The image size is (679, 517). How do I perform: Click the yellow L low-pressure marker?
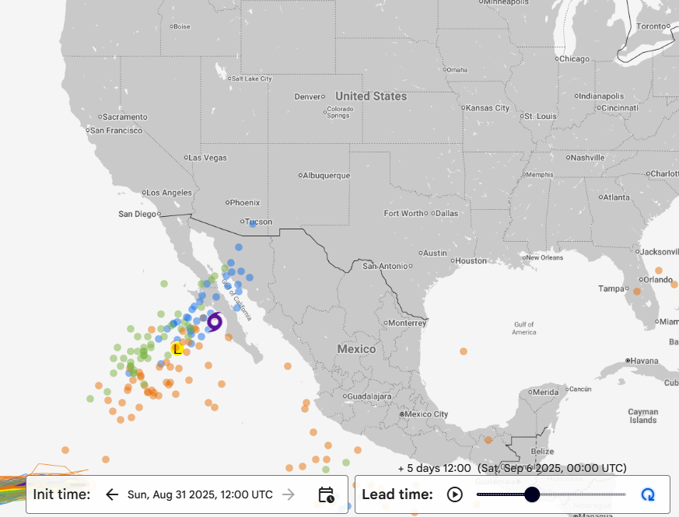(177, 349)
